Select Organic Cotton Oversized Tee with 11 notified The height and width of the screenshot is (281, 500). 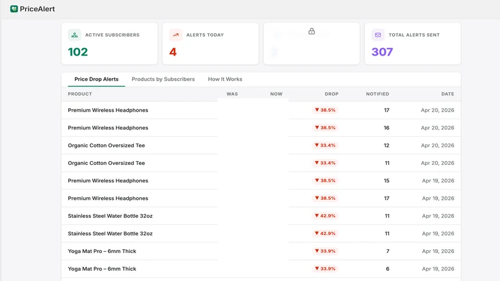pos(261,163)
